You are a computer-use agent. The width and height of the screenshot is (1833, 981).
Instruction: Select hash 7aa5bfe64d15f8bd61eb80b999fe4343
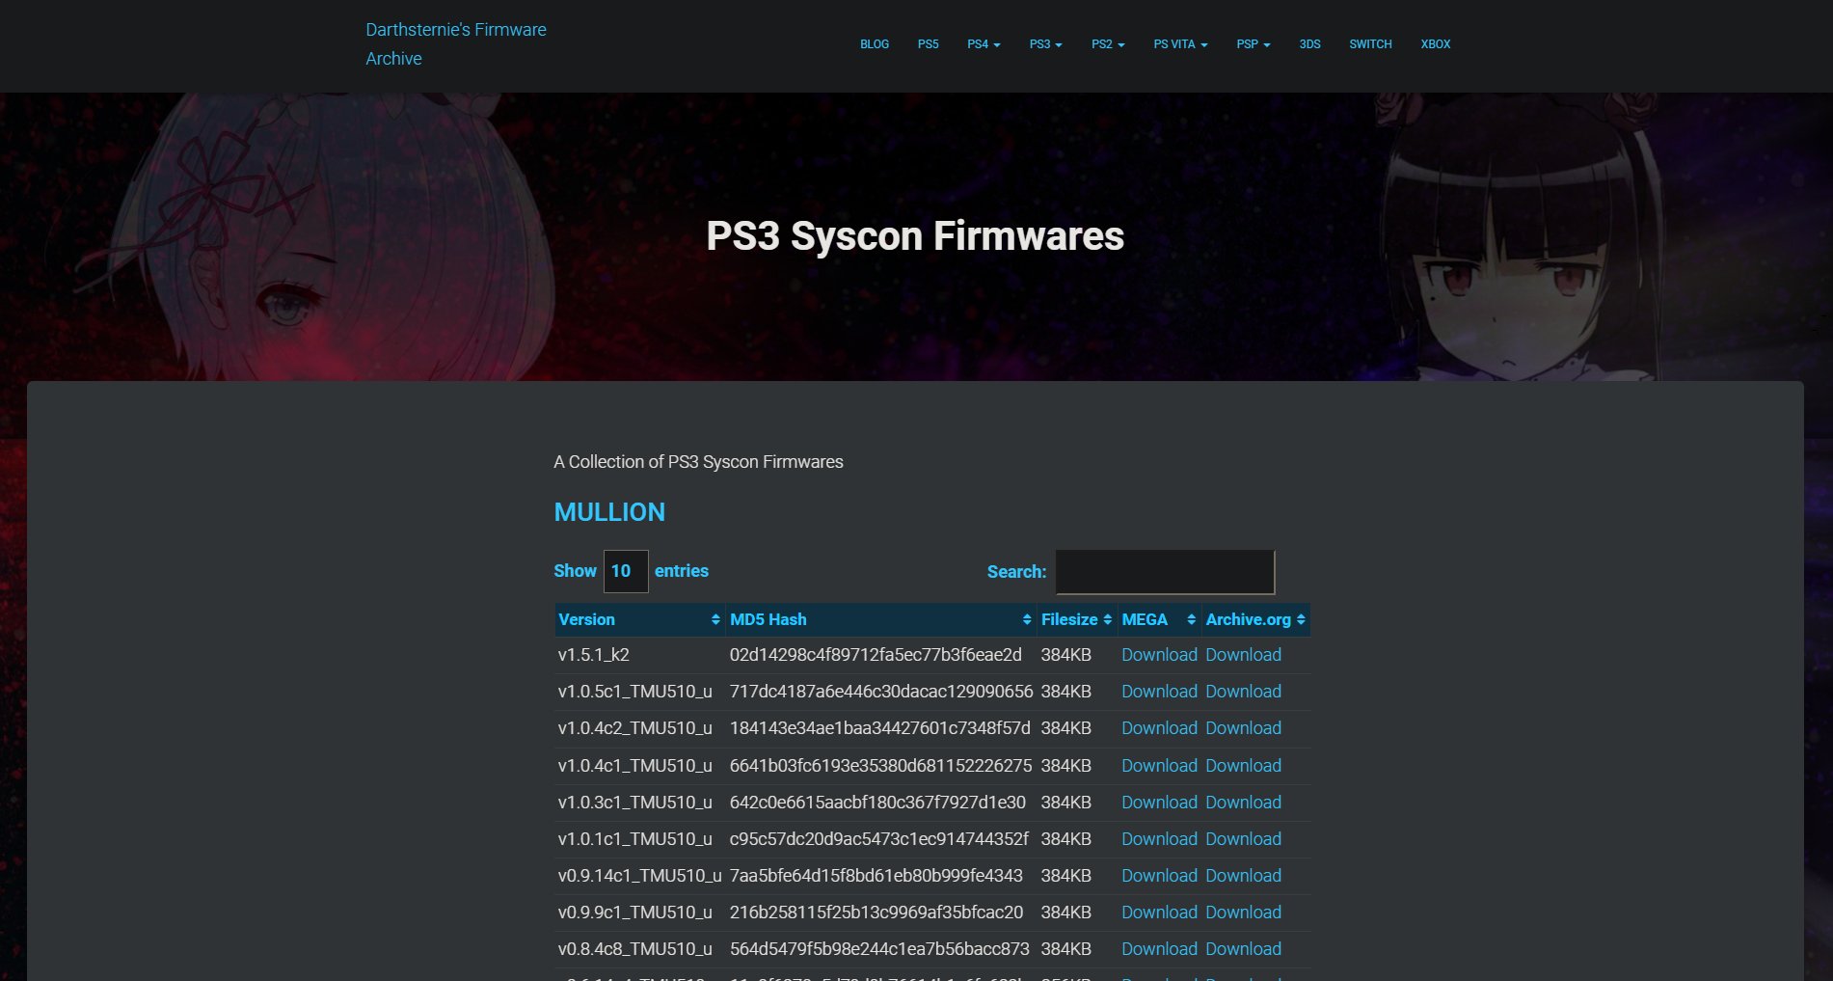point(876,876)
